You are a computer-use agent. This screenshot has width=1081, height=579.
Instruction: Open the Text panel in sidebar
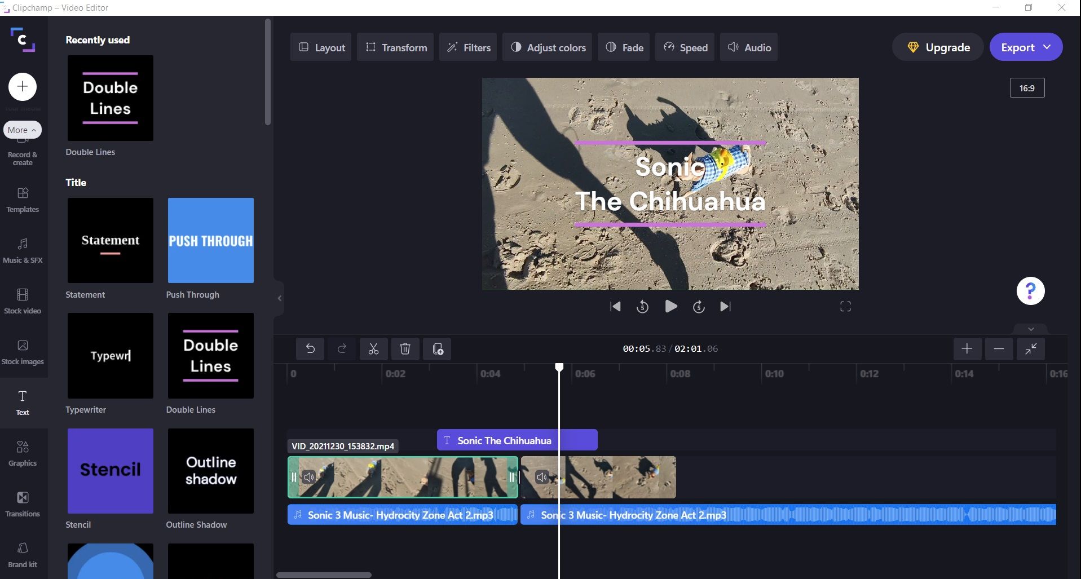22,403
